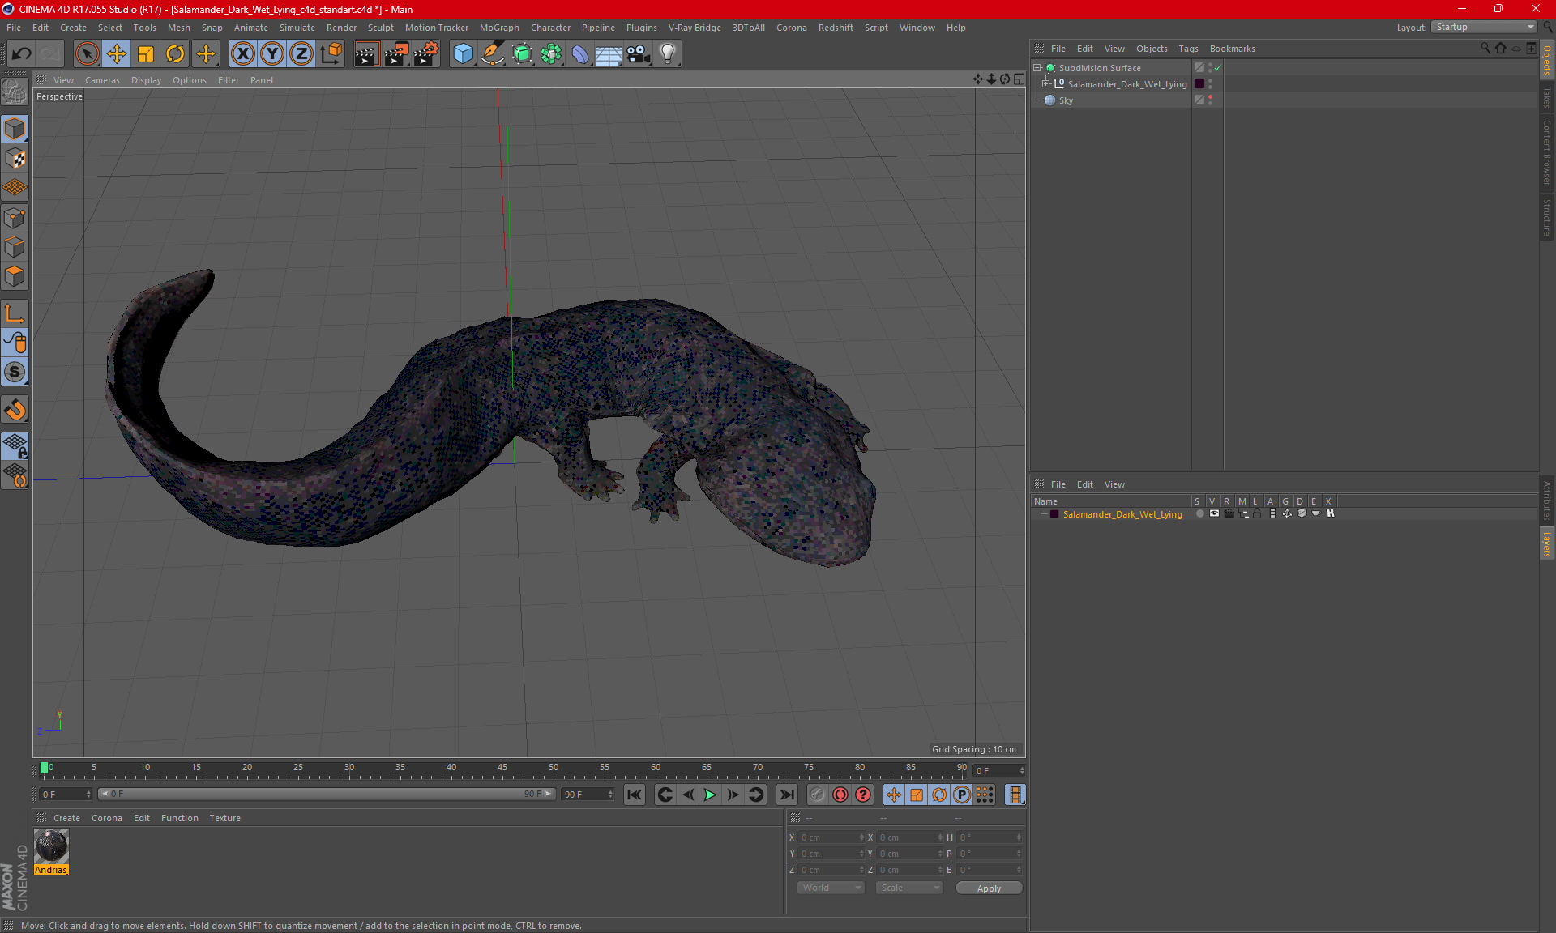Screen dimensions: 1556x933
Task: Click frame 45 on the timeline ruler
Action: coord(502,768)
